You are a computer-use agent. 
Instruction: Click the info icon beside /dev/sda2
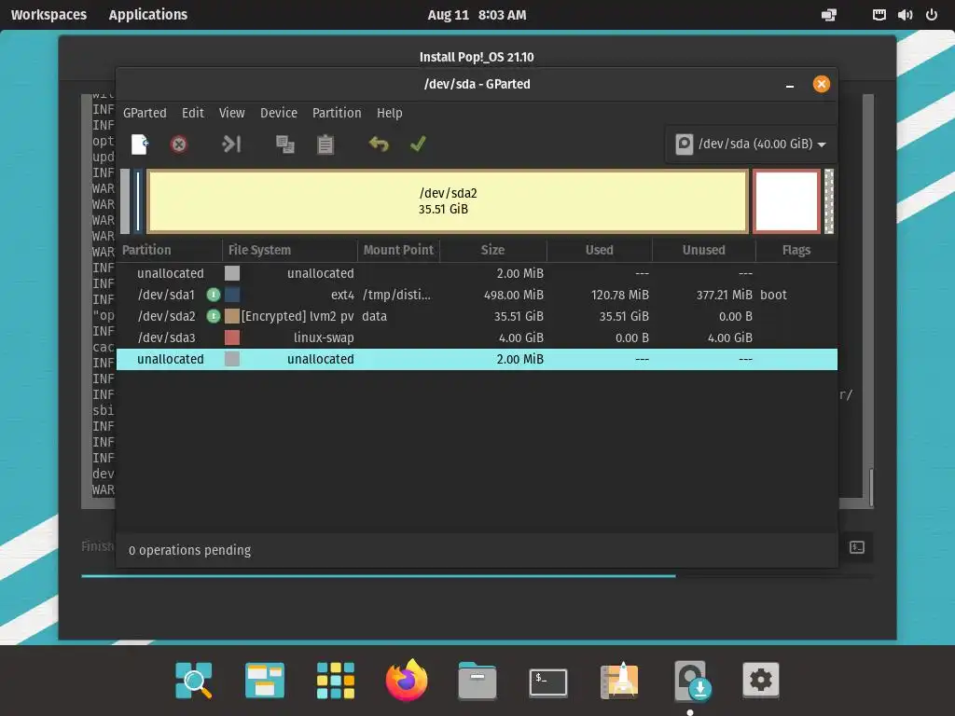point(214,316)
